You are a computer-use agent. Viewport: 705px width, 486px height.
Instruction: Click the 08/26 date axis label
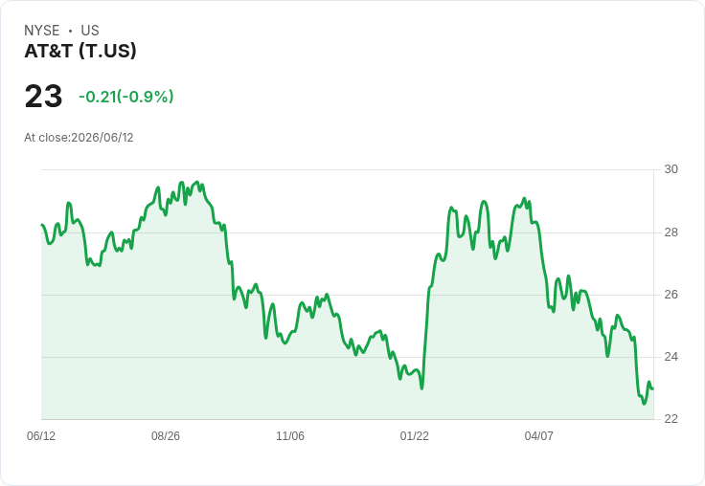point(166,435)
